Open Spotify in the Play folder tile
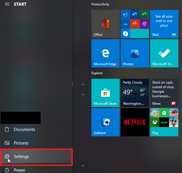The height and width of the screenshot is (173, 182). (164, 113)
